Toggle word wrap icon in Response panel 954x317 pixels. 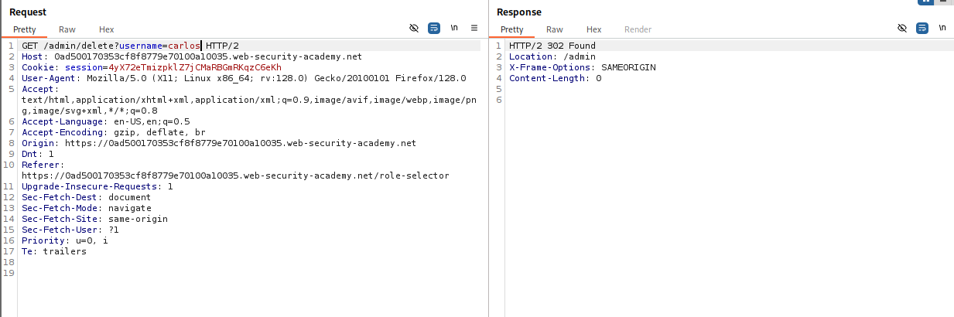coord(922,28)
